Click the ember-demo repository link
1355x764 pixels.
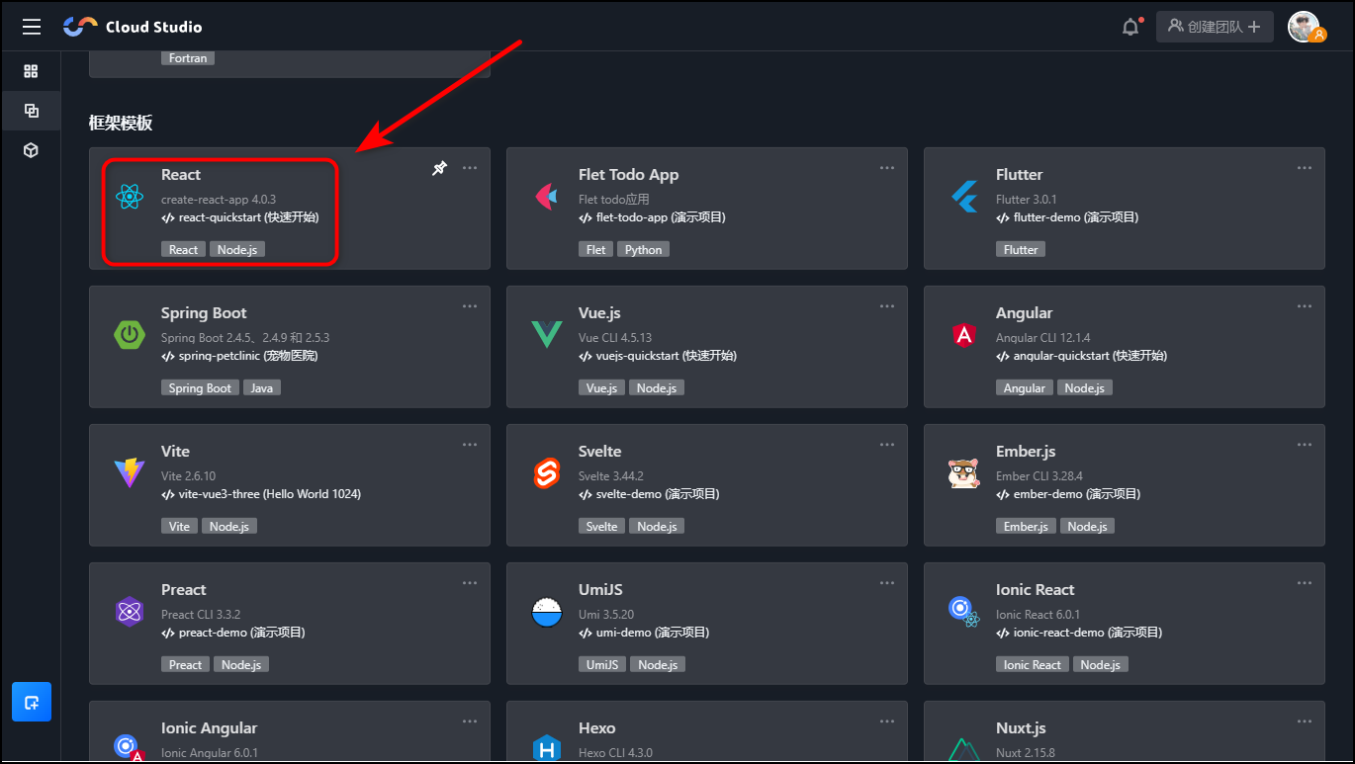click(1068, 494)
